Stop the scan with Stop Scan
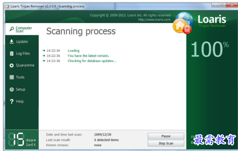The image size is (238, 151). (x=166, y=143)
